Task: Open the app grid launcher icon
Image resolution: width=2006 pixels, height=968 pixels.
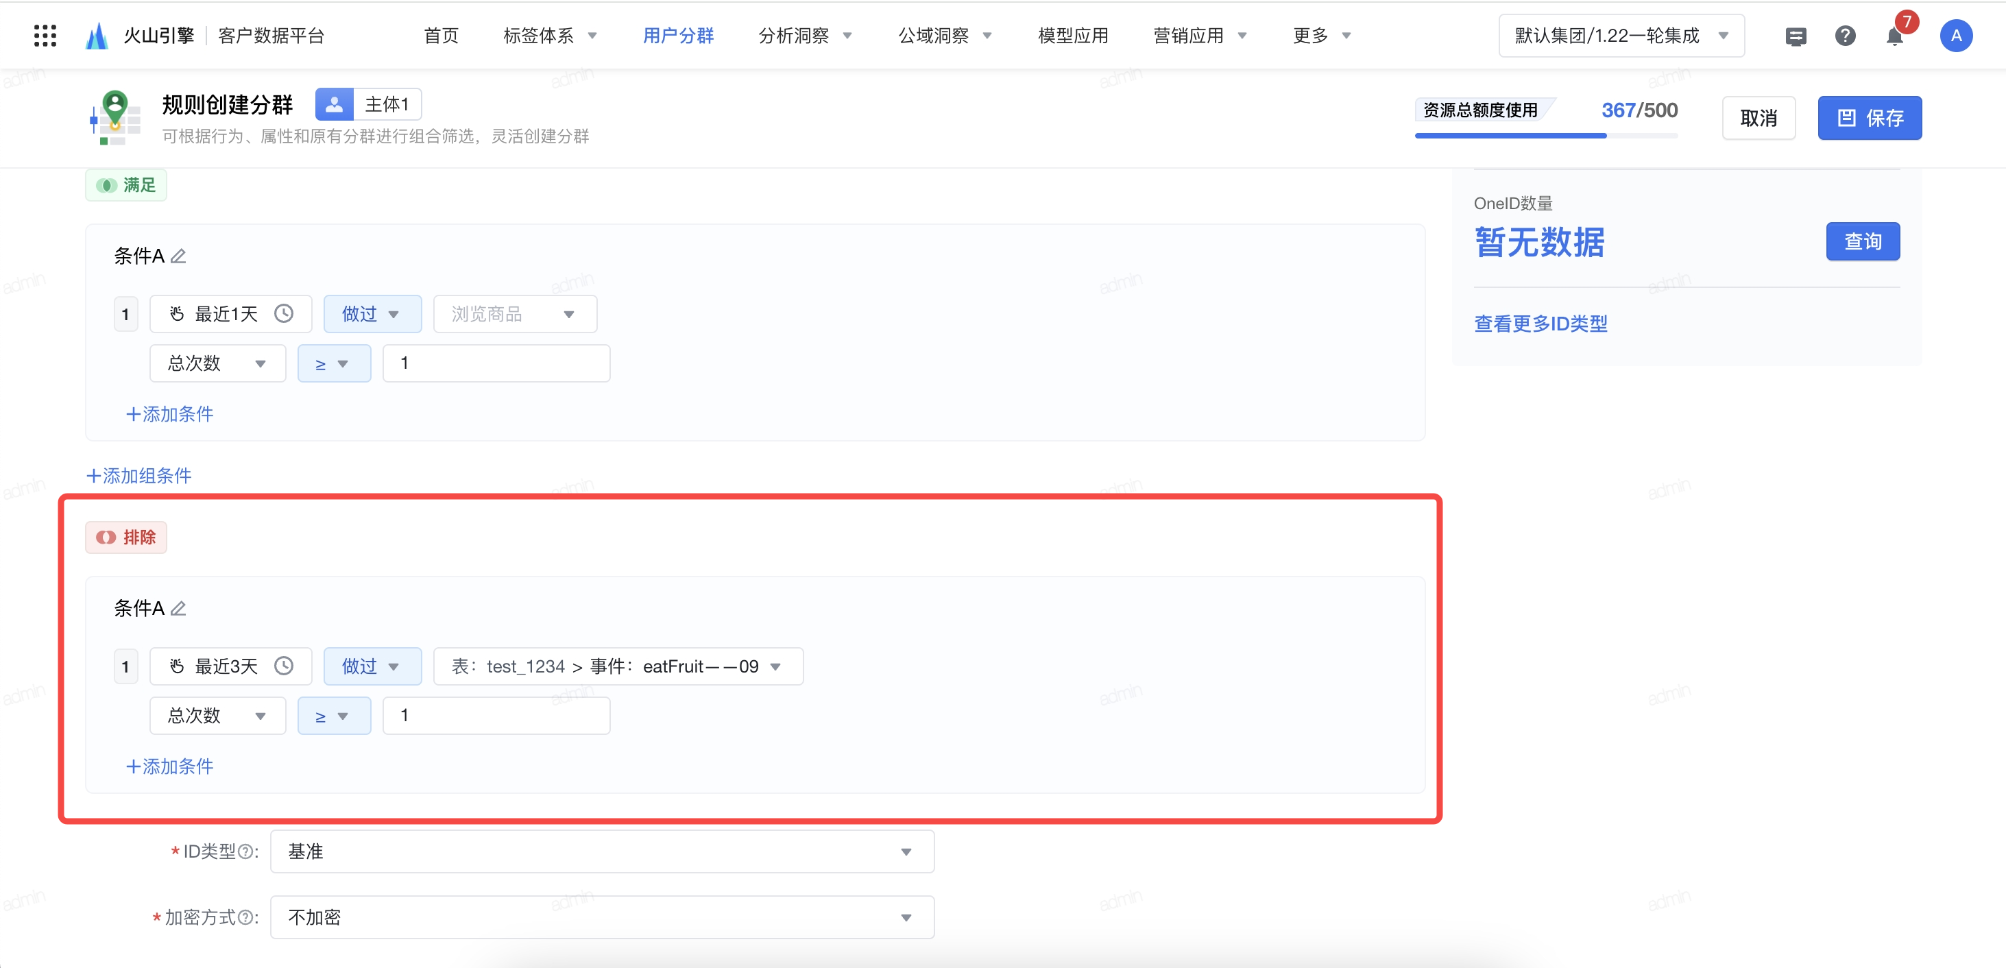Action: click(x=45, y=36)
